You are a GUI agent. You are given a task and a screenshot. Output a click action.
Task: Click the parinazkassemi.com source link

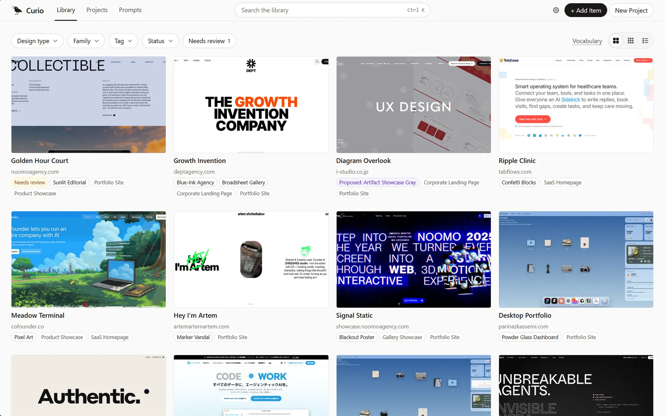point(523,326)
